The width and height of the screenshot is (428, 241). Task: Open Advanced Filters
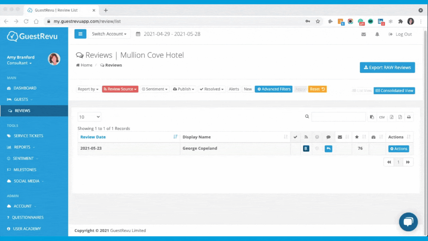[274, 89]
